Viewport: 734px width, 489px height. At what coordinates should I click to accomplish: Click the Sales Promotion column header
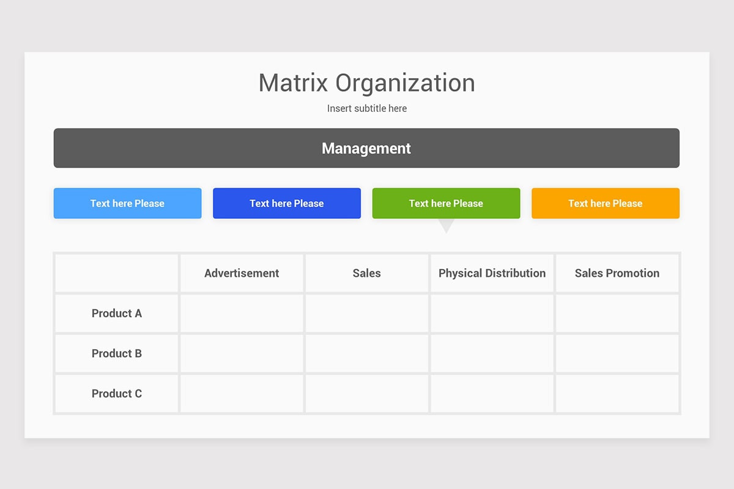[x=617, y=273]
